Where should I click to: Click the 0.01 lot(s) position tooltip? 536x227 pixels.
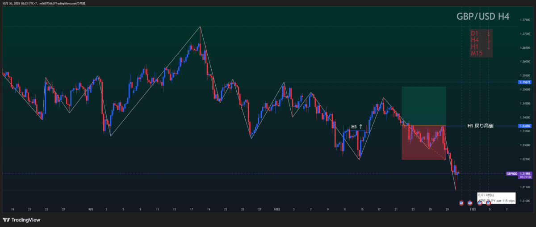tap(496, 198)
